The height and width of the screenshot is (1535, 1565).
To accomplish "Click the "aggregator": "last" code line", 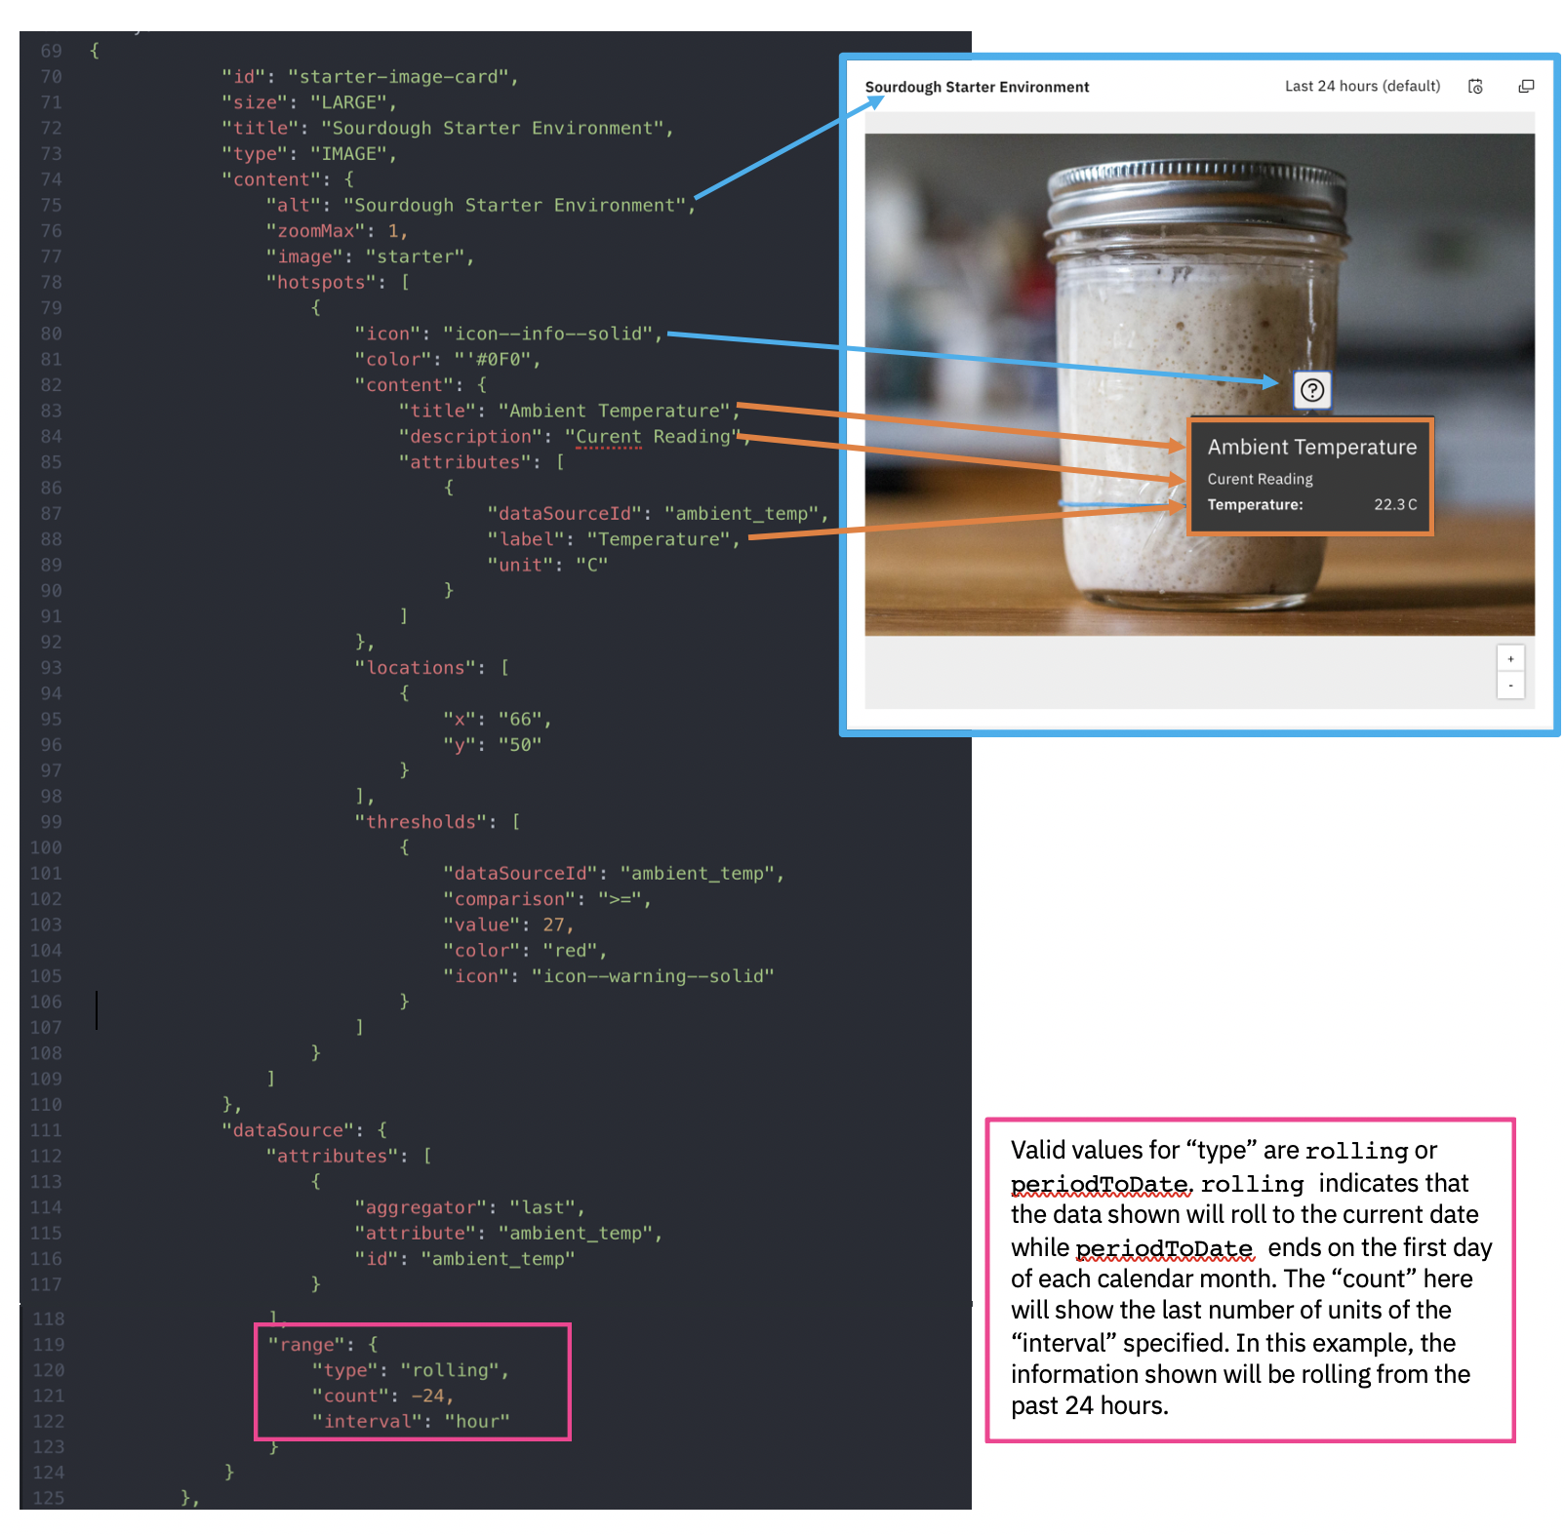I will pyautogui.click(x=469, y=1207).
